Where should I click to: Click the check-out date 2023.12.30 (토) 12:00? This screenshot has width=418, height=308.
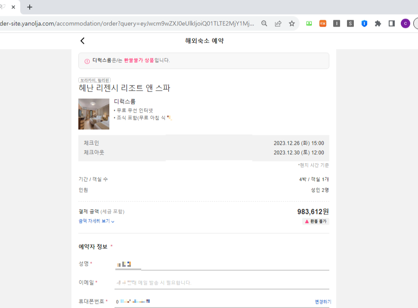(299, 152)
